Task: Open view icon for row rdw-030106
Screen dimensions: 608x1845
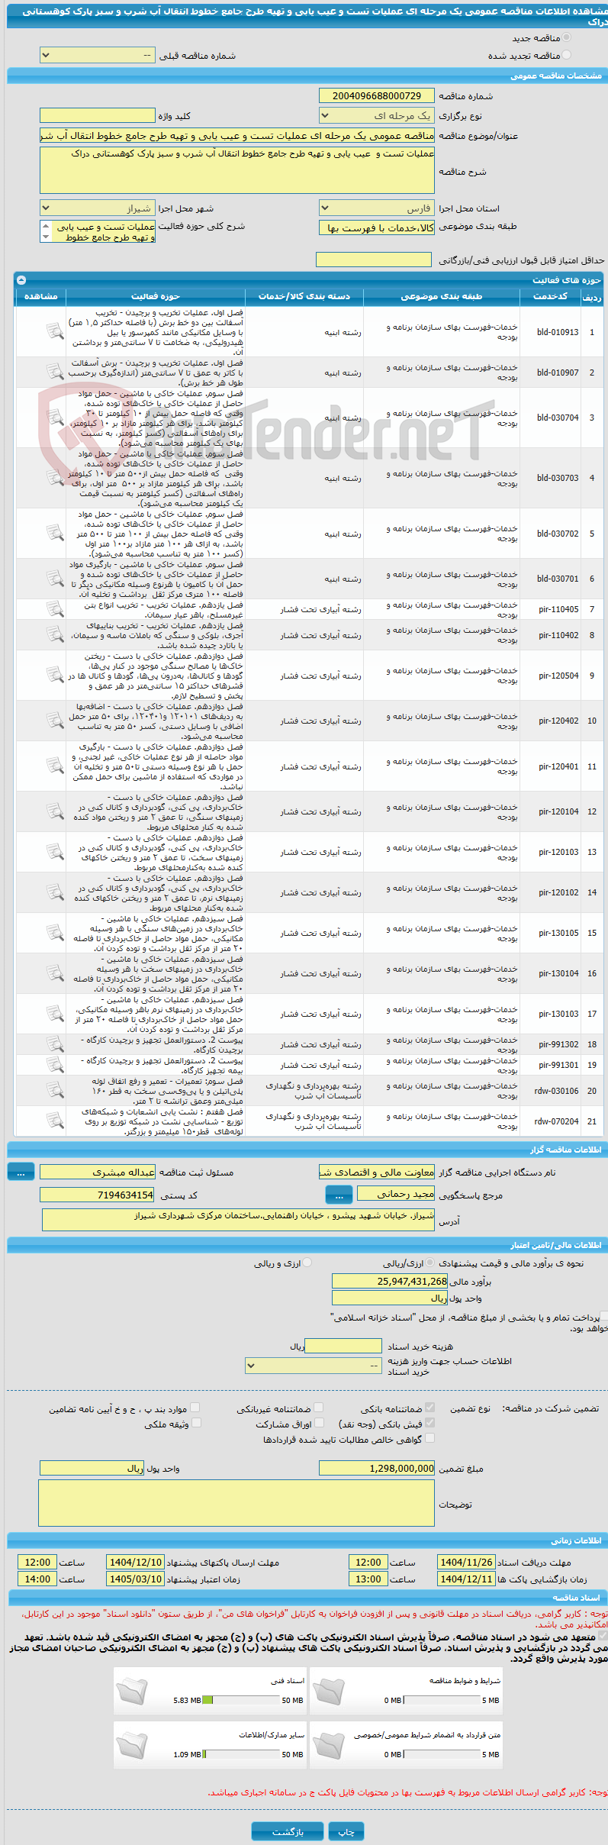Action: (x=54, y=1090)
